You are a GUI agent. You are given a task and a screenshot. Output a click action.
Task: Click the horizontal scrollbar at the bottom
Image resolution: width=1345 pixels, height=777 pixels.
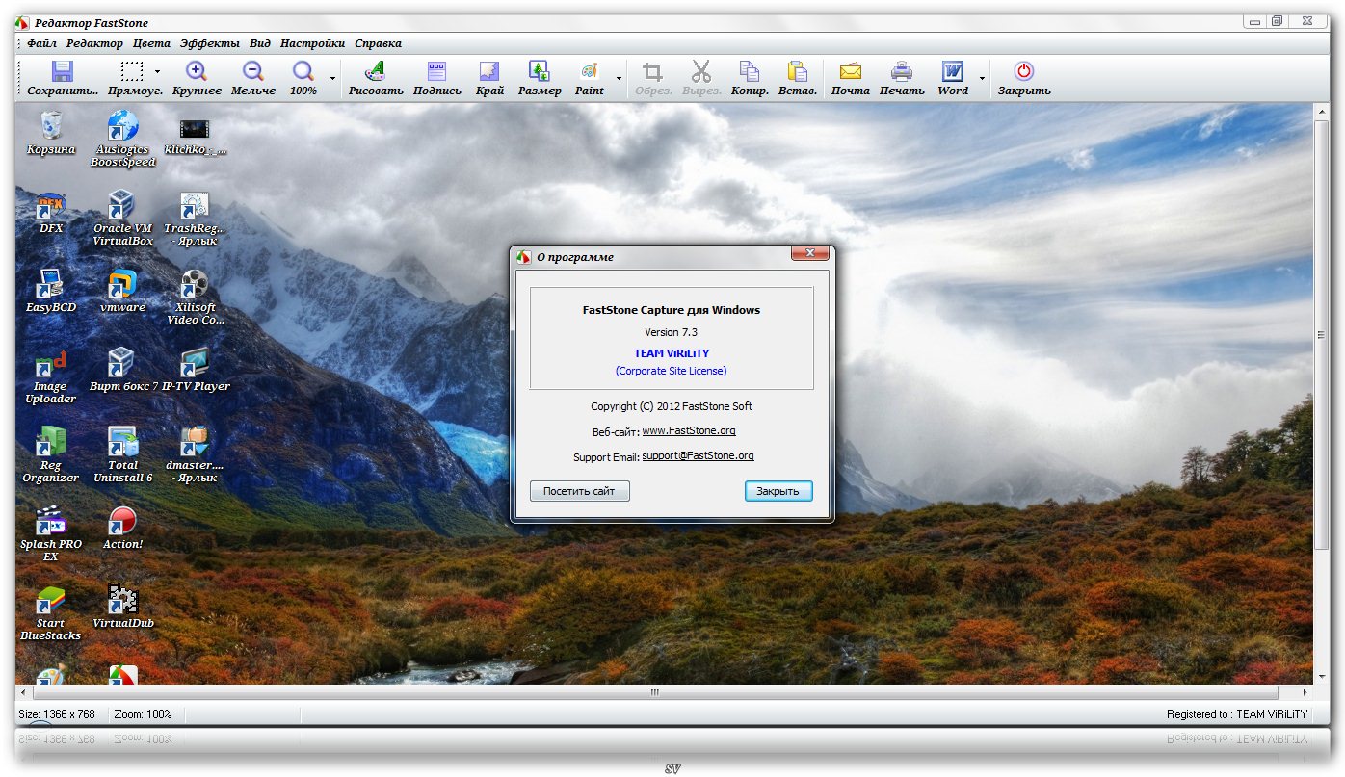(655, 692)
